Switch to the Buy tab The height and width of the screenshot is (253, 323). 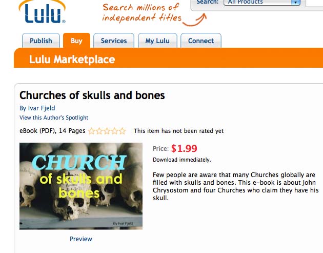pyautogui.click(x=76, y=41)
